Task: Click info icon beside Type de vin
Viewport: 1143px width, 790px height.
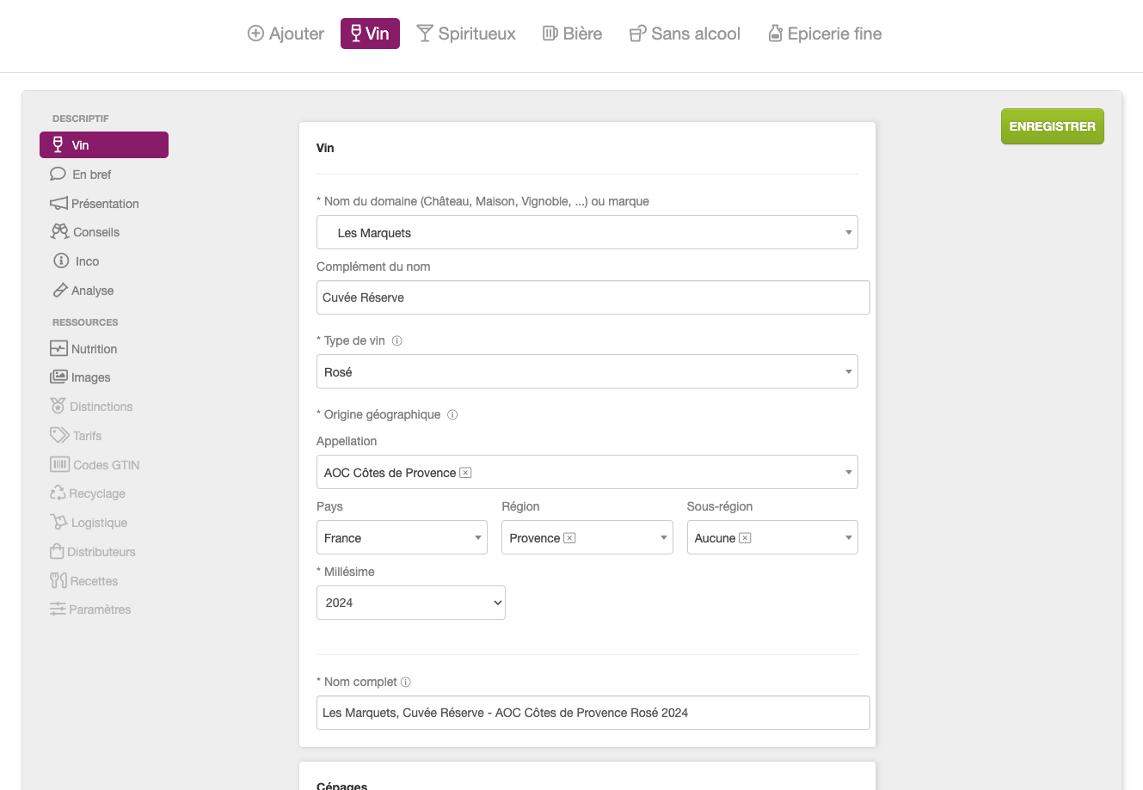Action: point(397,341)
